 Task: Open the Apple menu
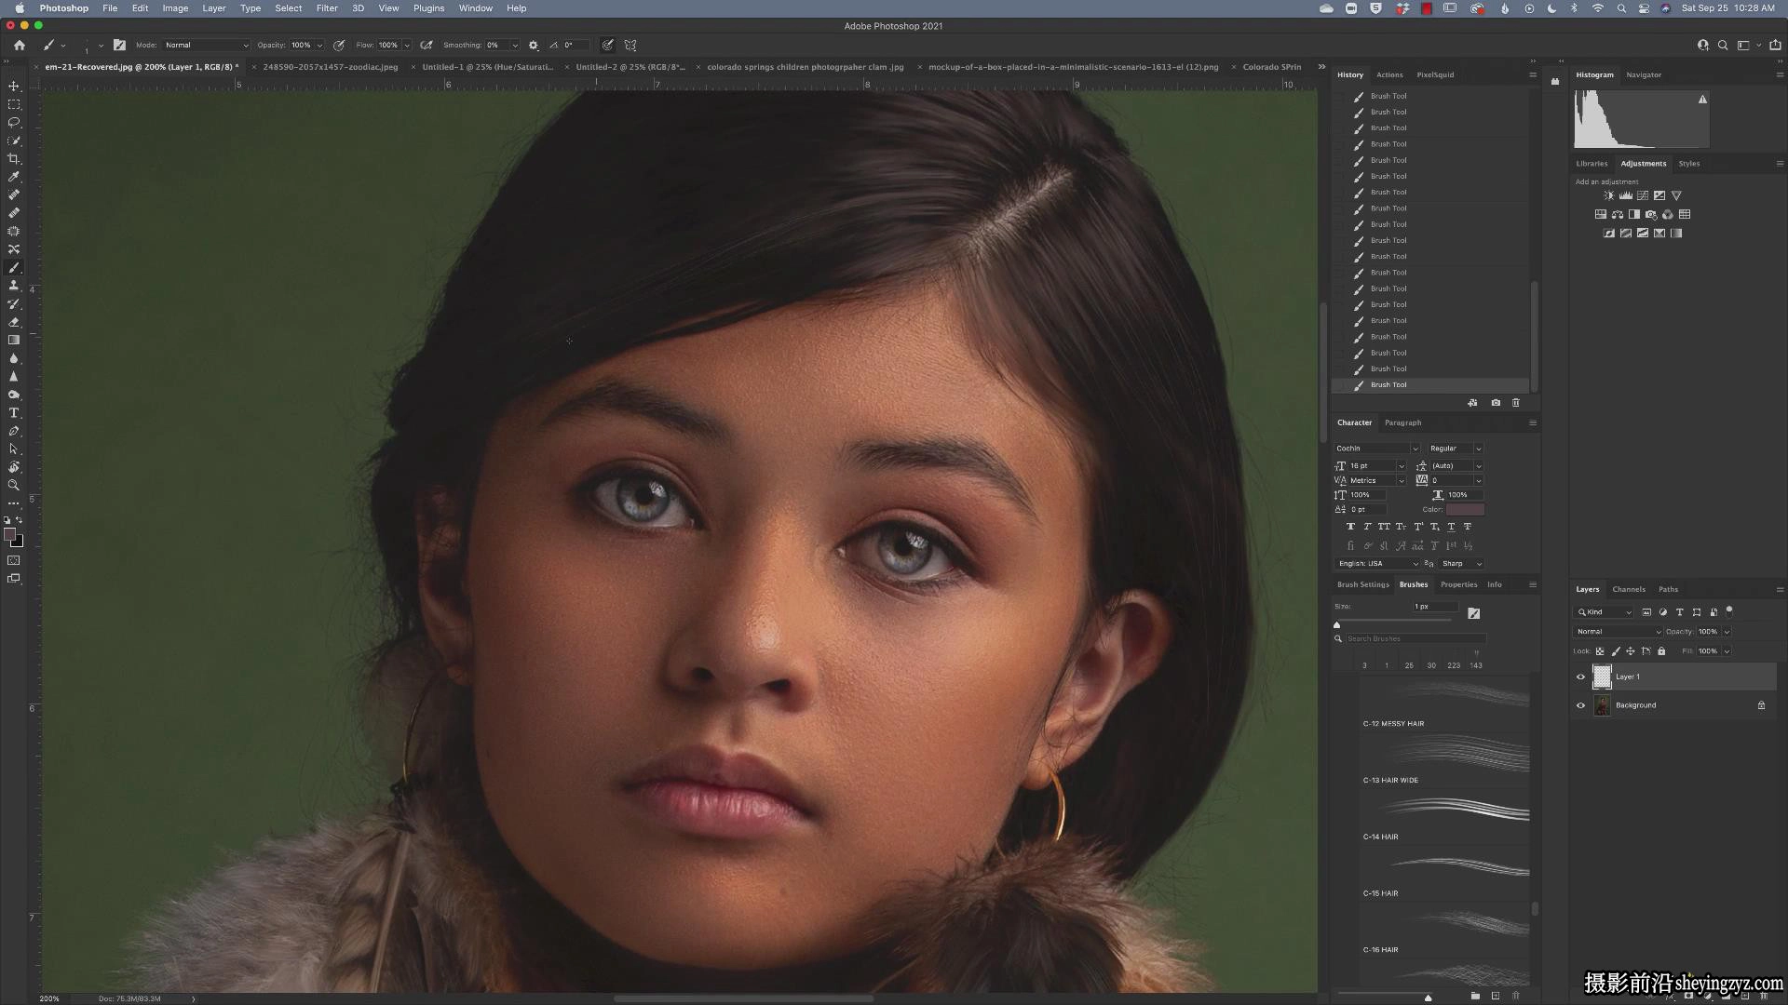[20, 8]
